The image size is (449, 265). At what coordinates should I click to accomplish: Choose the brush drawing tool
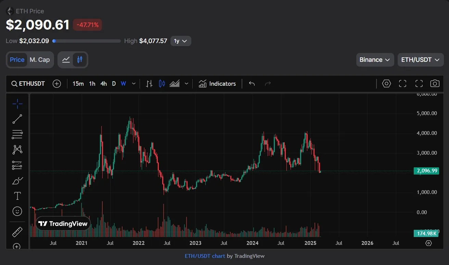point(17,181)
